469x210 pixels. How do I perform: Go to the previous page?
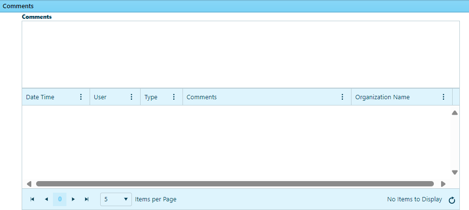[x=46, y=199]
